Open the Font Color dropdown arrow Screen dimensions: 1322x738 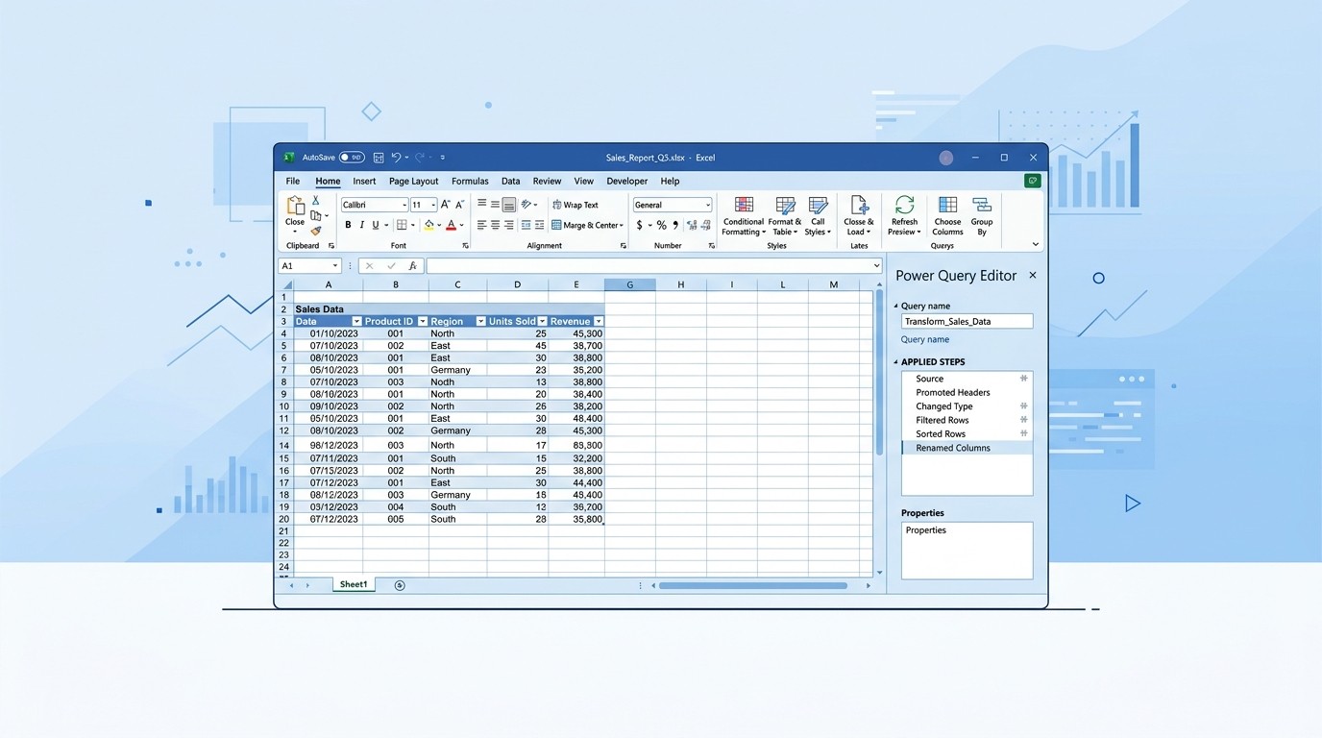[x=461, y=225]
